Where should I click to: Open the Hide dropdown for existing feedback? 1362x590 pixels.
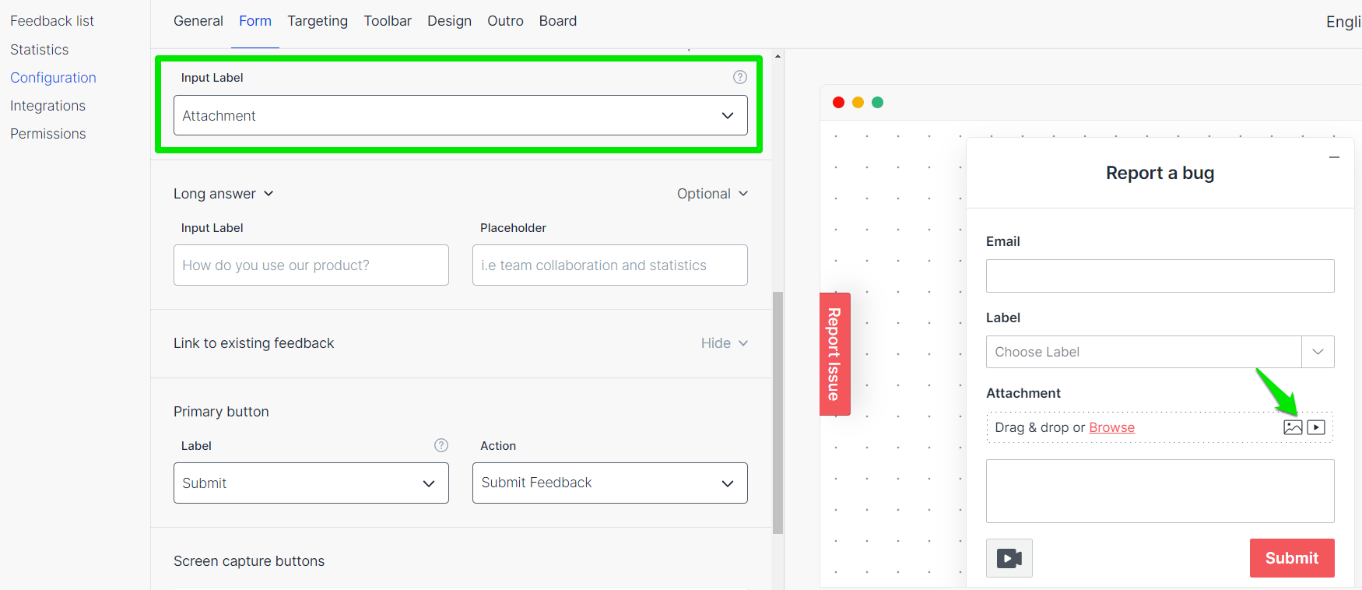pyautogui.click(x=724, y=343)
